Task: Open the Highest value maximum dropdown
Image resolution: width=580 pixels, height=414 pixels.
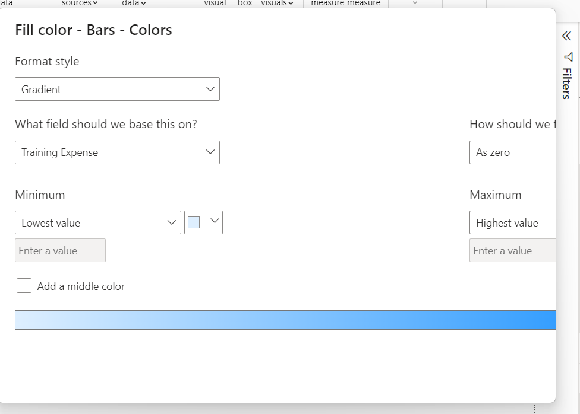Action: pyautogui.click(x=513, y=222)
